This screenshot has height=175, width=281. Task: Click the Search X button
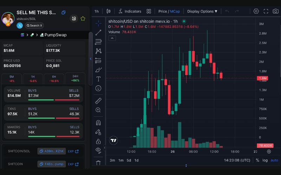(x=34, y=26)
